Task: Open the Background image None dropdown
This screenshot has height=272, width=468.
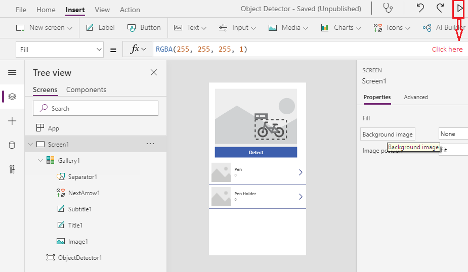Action: 453,134
